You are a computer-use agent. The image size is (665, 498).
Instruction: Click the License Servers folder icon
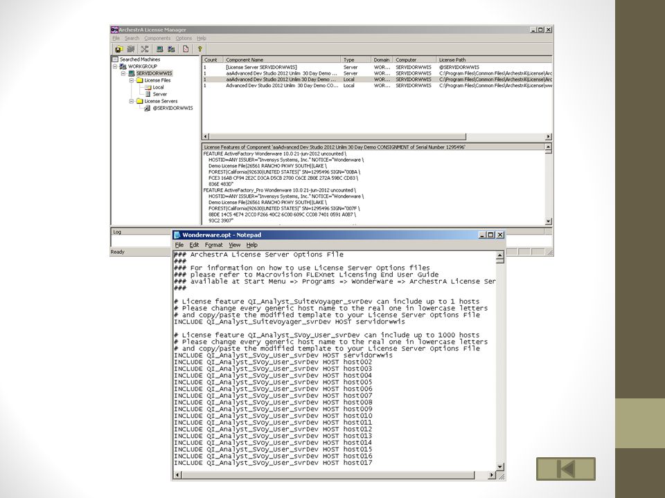(139, 101)
